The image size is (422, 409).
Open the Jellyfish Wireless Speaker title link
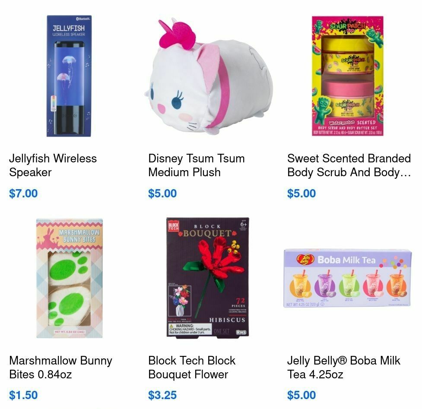click(x=53, y=165)
